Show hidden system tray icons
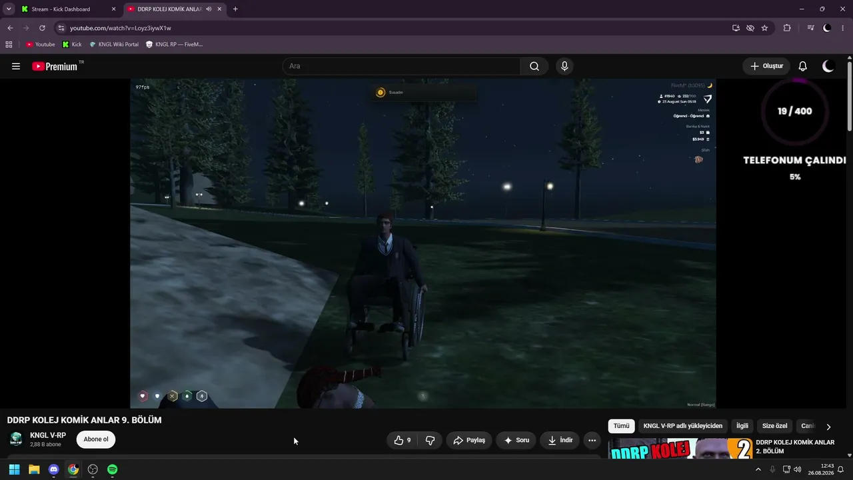The height and width of the screenshot is (480, 853). click(x=758, y=469)
